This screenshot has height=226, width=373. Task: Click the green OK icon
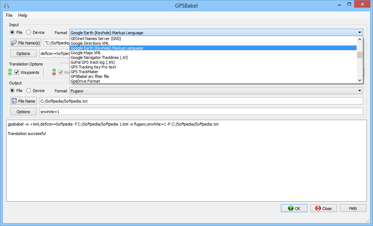[291, 208]
